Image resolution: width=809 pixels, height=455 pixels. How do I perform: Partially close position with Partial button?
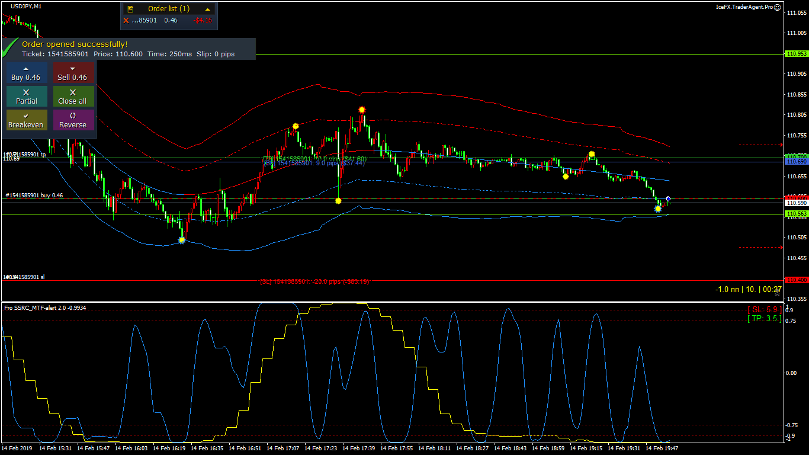[x=26, y=97]
